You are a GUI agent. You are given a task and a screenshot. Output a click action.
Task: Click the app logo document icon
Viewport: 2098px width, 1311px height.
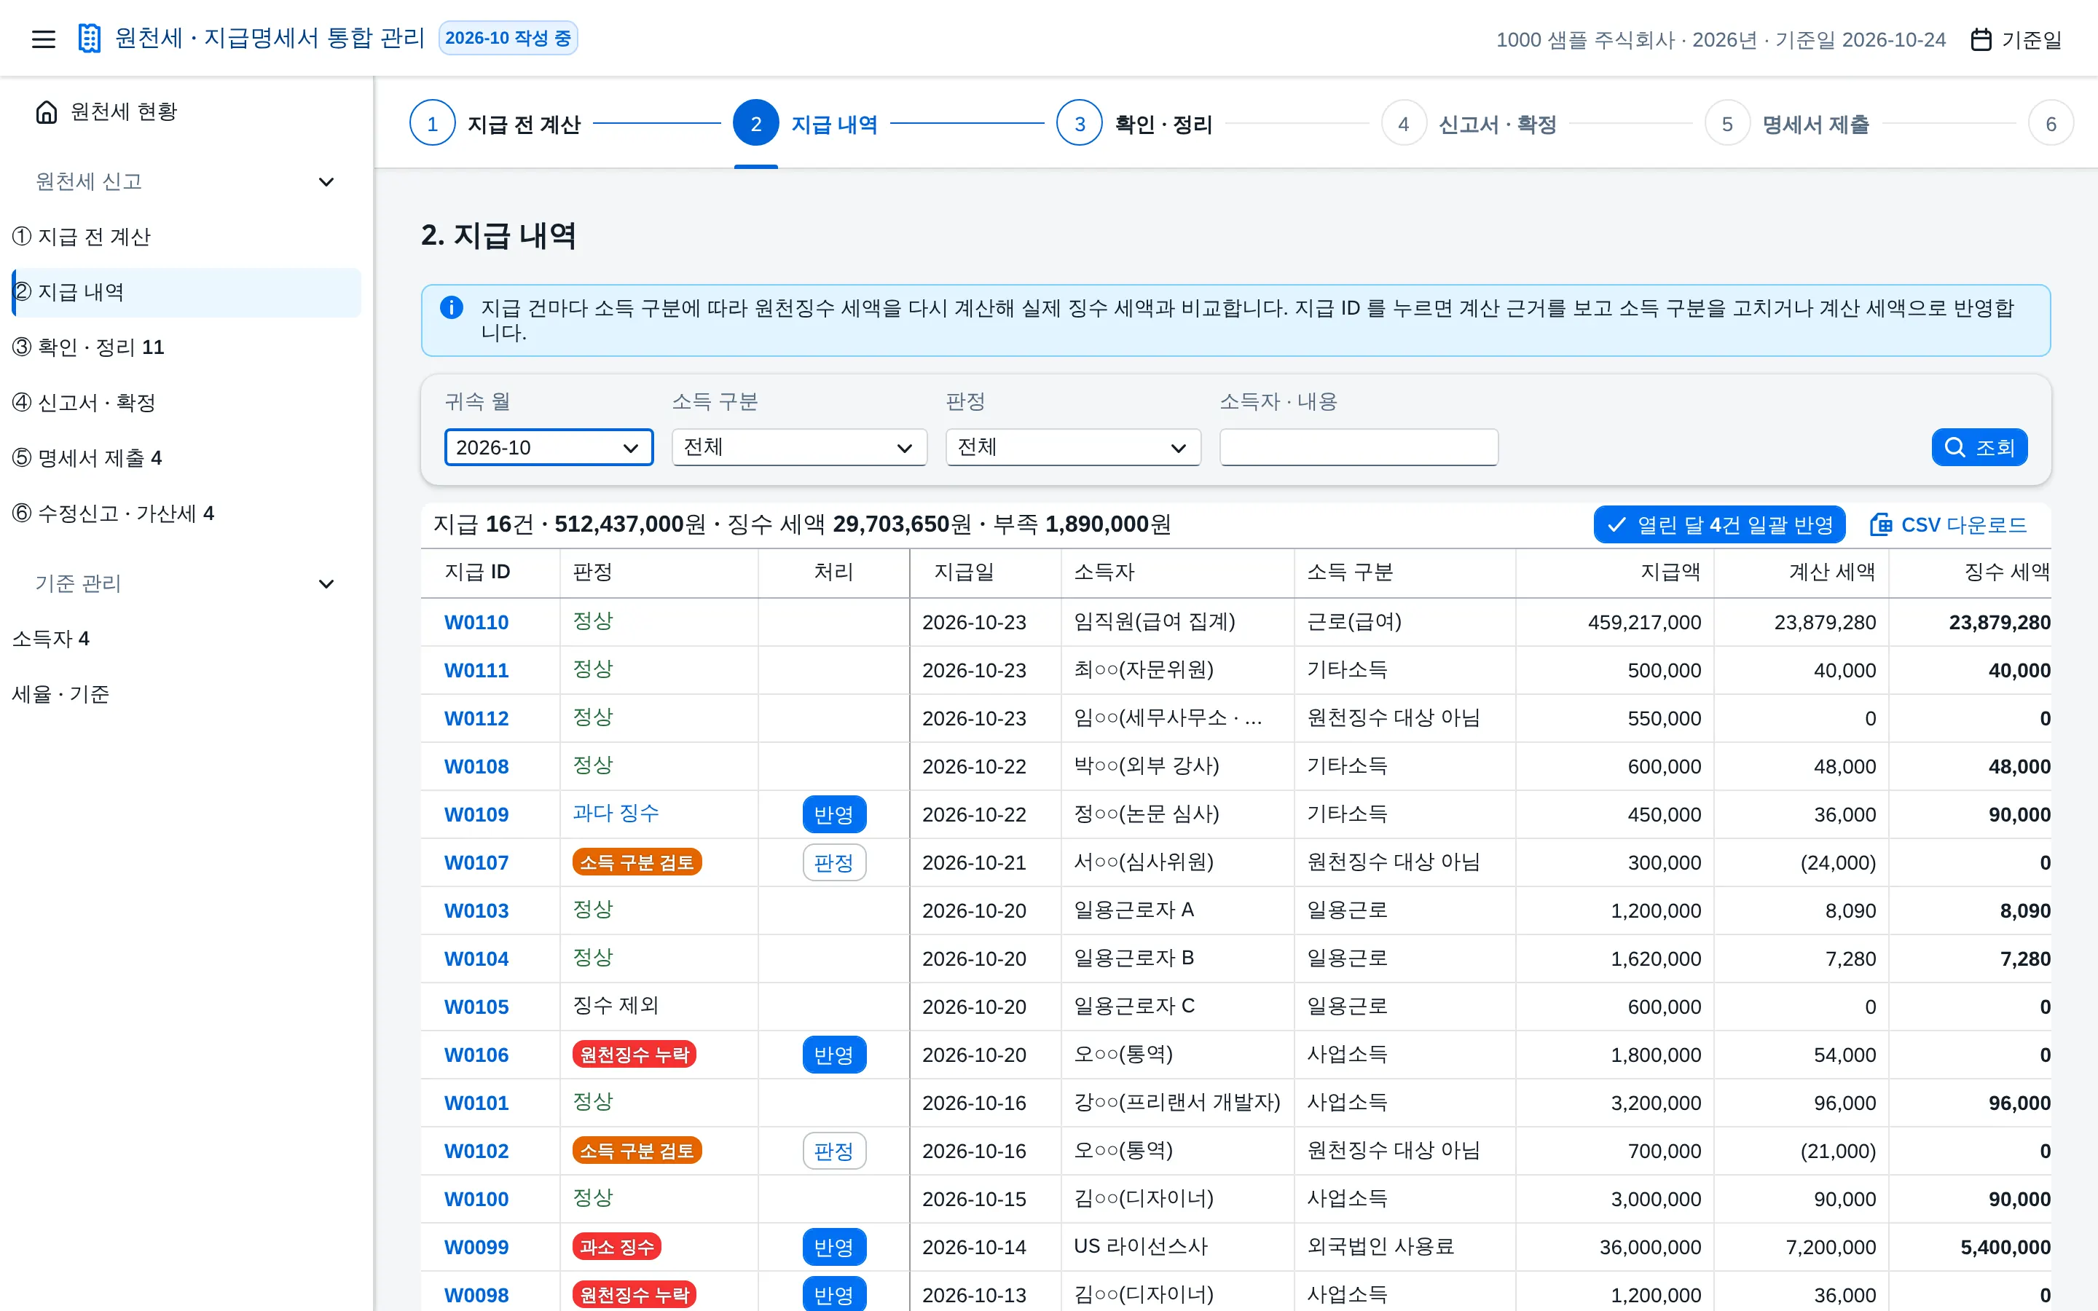point(90,38)
